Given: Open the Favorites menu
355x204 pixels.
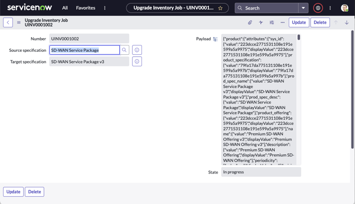Looking at the screenshot, I should coord(86,8).
